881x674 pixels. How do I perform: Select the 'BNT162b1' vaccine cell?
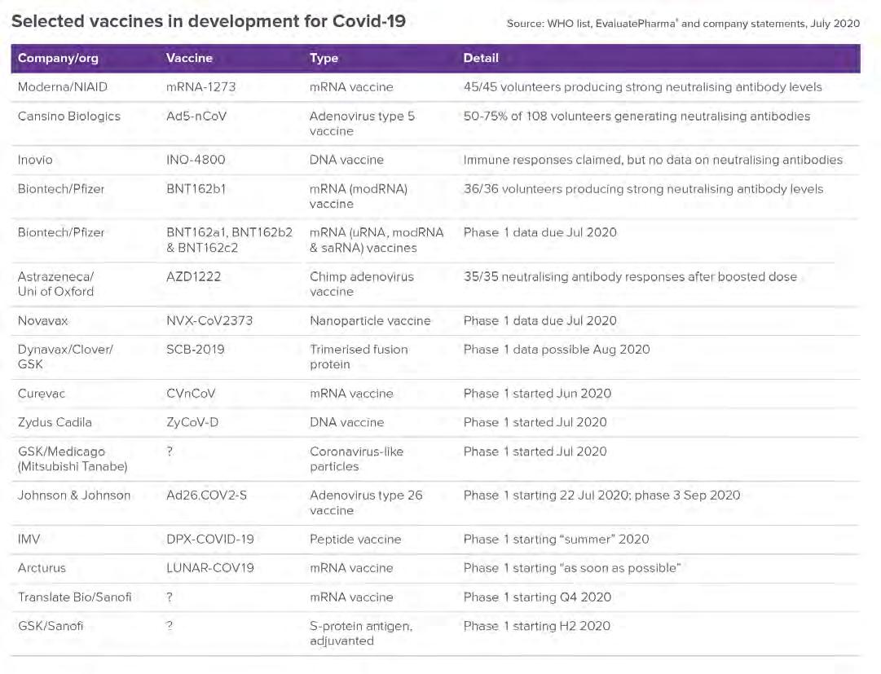pos(196,189)
